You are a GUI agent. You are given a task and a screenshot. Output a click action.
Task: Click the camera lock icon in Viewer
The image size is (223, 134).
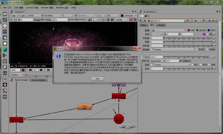(122, 16)
